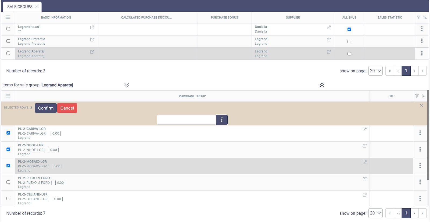Open show on page dropdown for sale groups

pyautogui.click(x=375, y=71)
